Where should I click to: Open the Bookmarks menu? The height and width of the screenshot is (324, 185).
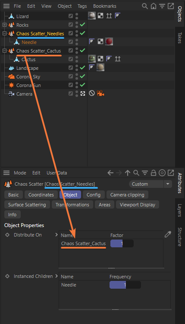pos(105,6)
